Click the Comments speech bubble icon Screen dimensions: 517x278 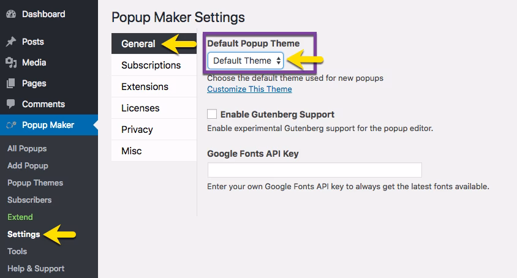point(11,104)
